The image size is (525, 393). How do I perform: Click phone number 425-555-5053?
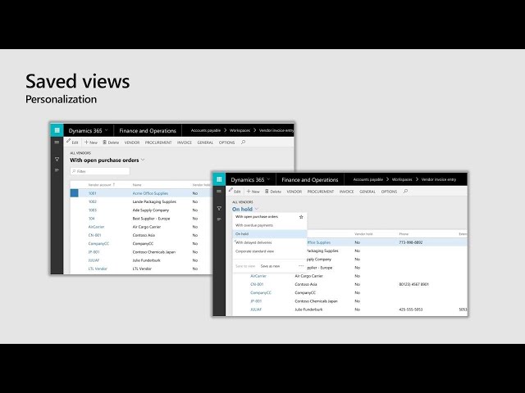point(411,309)
